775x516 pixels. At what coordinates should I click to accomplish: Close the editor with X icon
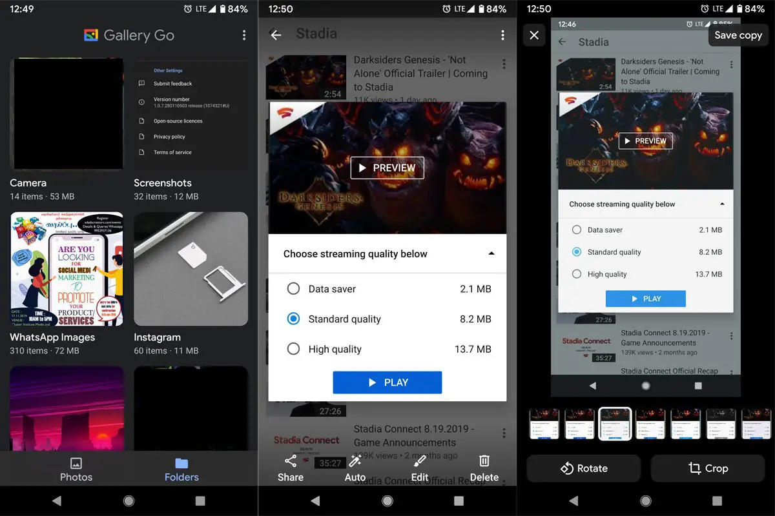[x=534, y=35]
